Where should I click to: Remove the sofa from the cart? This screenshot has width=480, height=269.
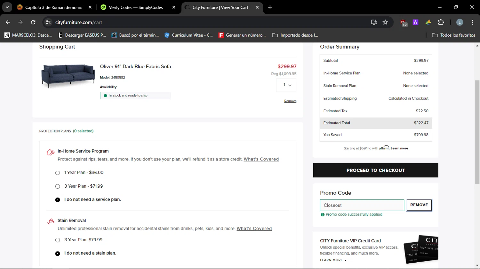point(290,101)
